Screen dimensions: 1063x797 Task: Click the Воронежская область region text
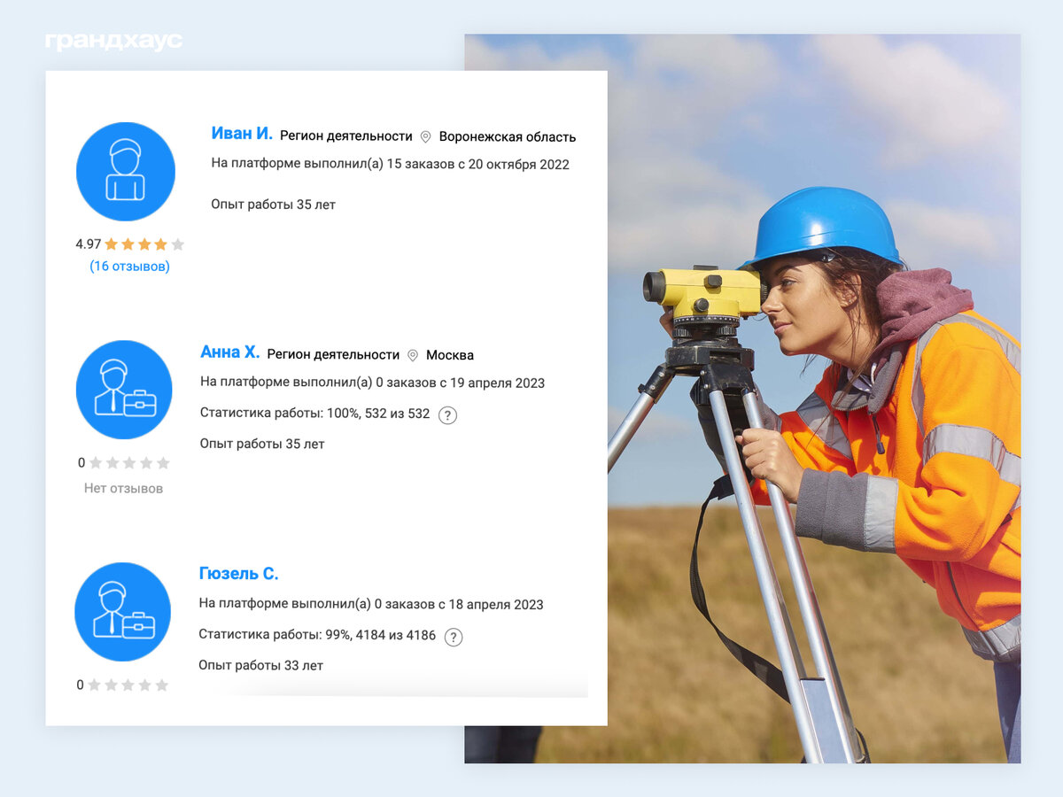coord(508,137)
